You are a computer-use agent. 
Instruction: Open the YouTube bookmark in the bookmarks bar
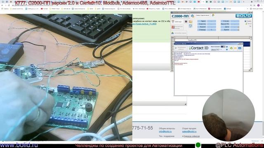44,9
